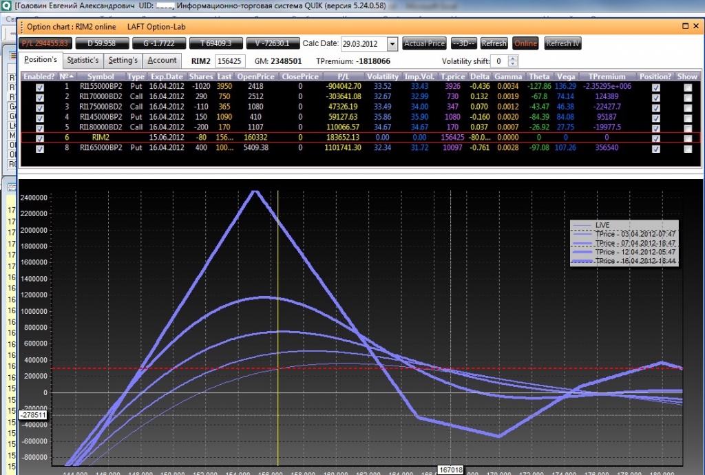Sort by the Theta column header

[539, 76]
